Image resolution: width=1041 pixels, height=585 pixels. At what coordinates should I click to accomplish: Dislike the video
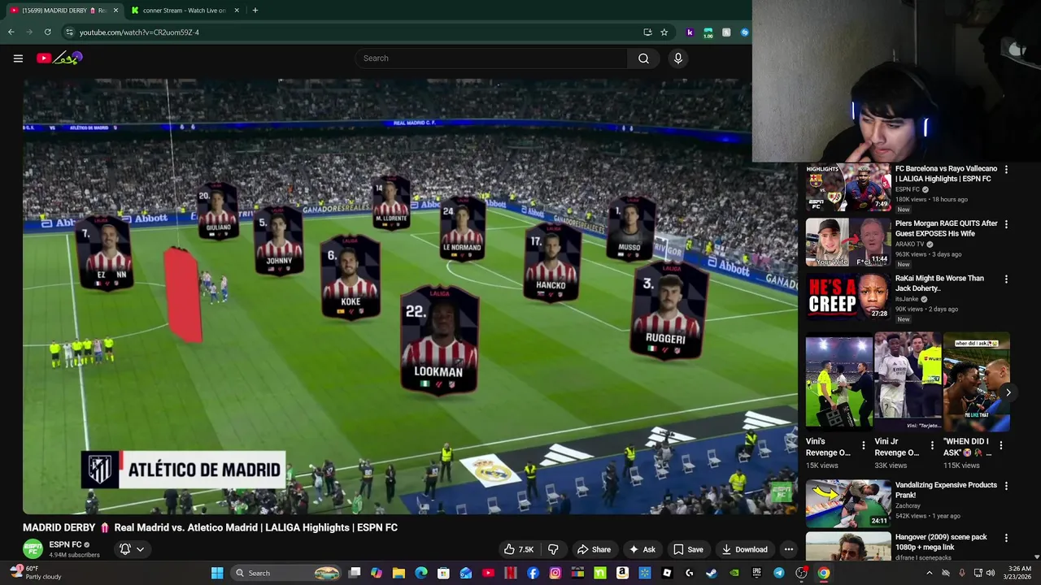553,549
